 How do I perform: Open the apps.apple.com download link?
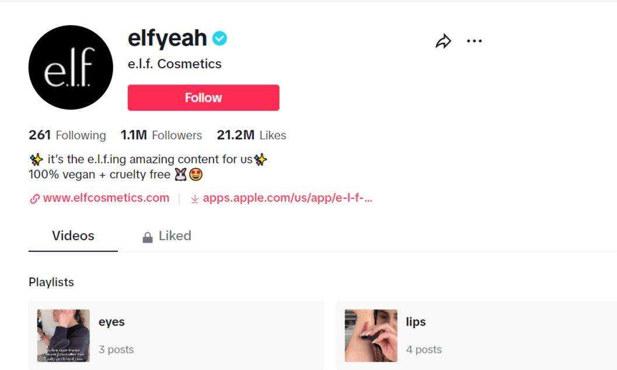click(x=287, y=198)
